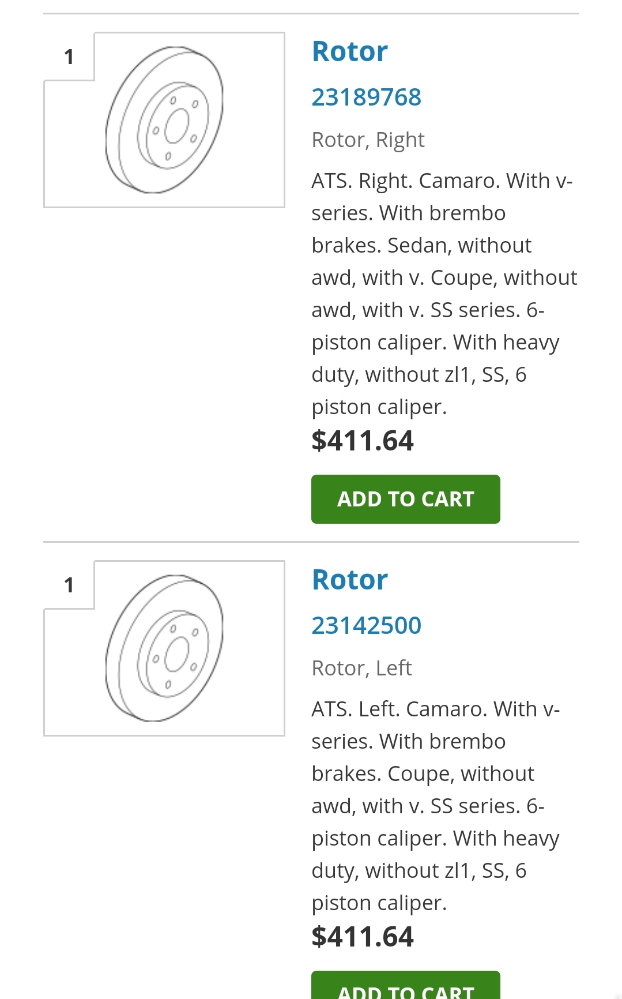Open the Rotor title link for part 23189768
This screenshot has height=999, width=622.
(349, 51)
